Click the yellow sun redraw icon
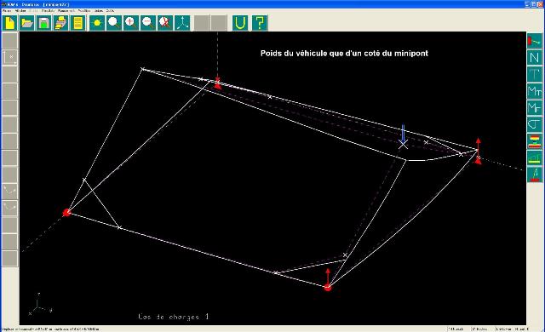 click(97, 23)
